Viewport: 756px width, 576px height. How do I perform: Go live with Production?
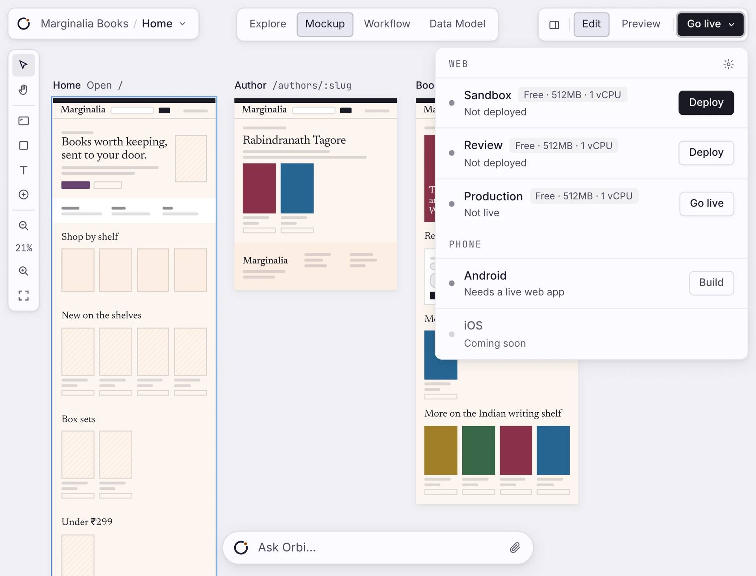(706, 203)
